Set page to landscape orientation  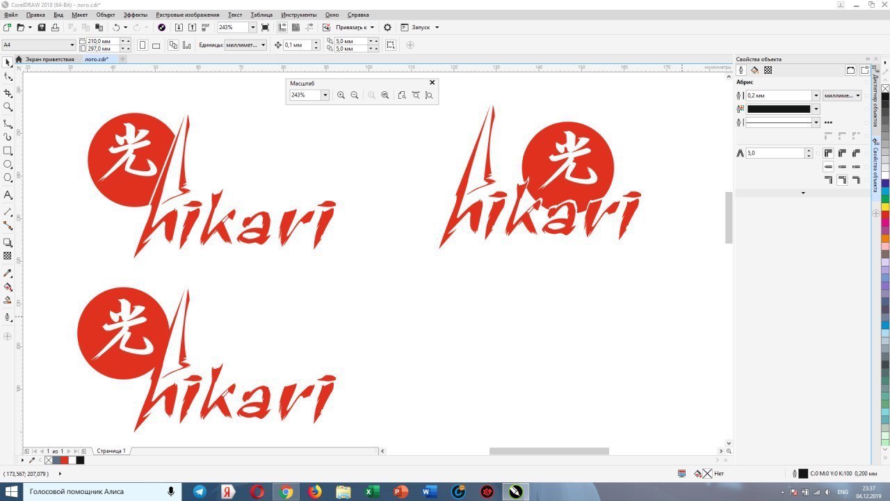[x=156, y=45]
